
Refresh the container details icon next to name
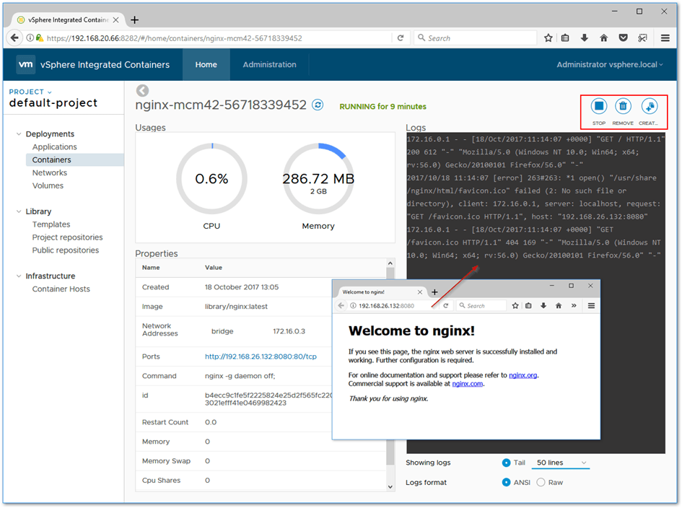pyautogui.click(x=318, y=105)
